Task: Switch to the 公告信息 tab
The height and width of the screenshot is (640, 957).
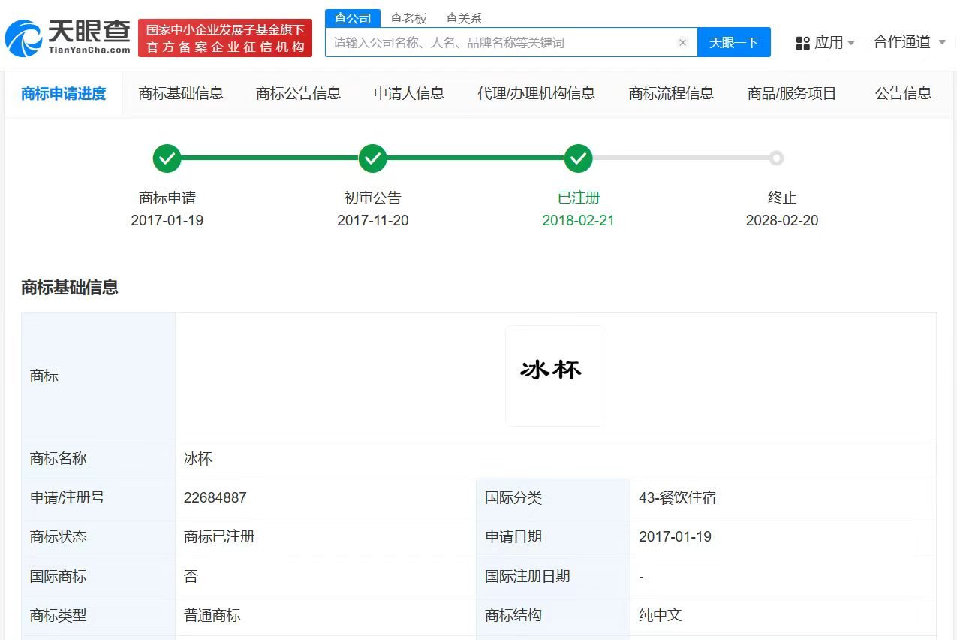Action: [x=902, y=93]
